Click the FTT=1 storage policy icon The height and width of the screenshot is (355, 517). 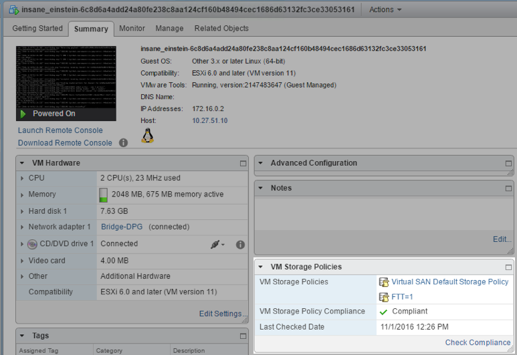[384, 297]
